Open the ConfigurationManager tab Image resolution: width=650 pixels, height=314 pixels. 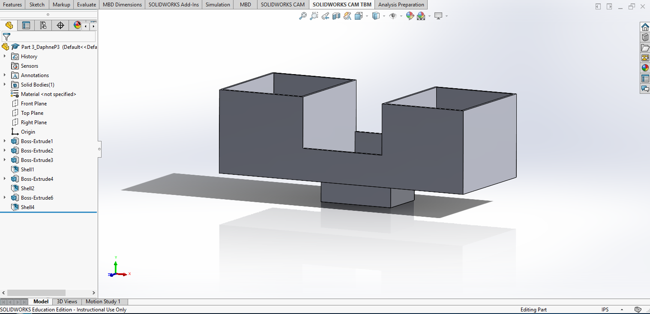click(43, 25)
